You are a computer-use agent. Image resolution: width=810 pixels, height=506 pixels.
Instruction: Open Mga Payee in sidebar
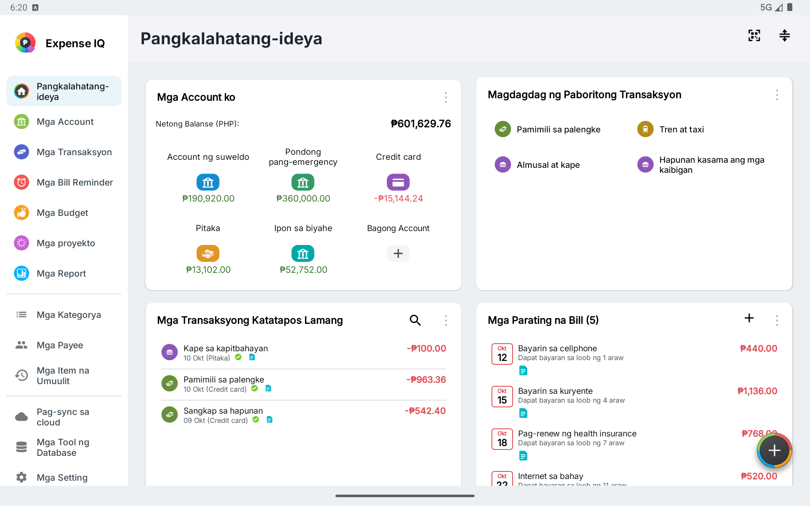[x=64, y=345]
